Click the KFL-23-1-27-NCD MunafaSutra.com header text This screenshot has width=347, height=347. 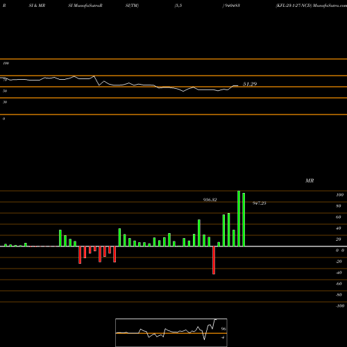311,6
